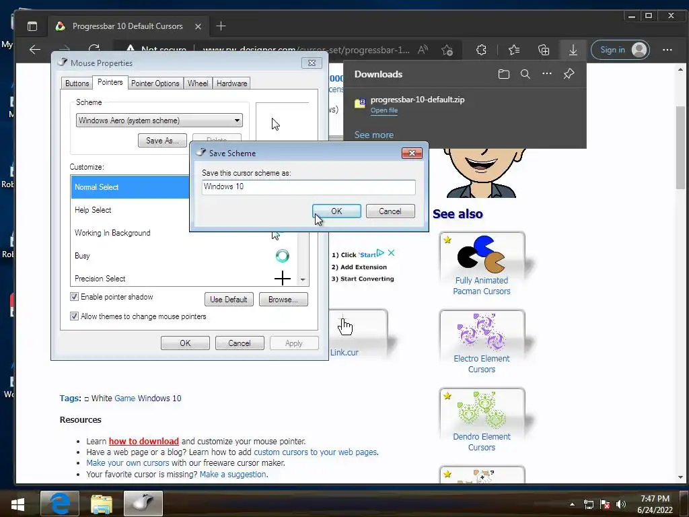Open the how to download link

(x=144, y=441)
